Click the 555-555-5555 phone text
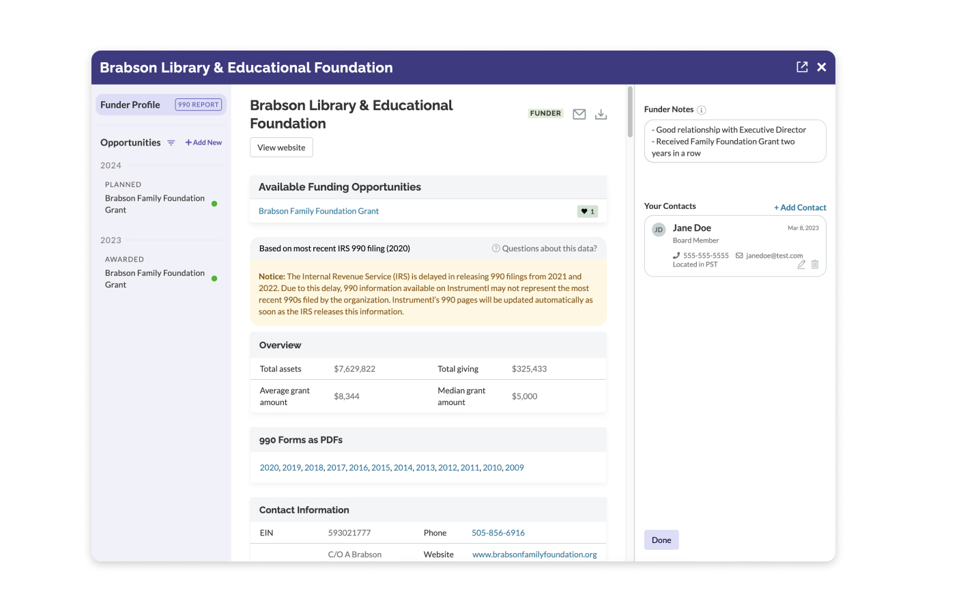Viewport: 961px width, 612px height. coord(706,256)
